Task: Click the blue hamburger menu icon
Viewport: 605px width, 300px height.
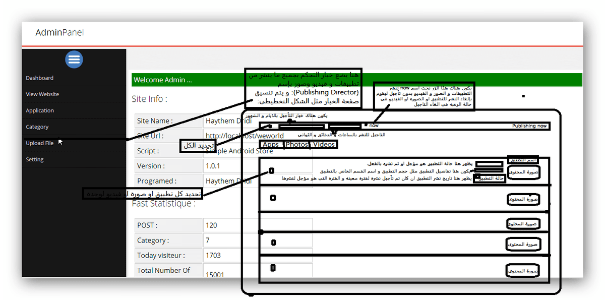Action: (74, 59)
